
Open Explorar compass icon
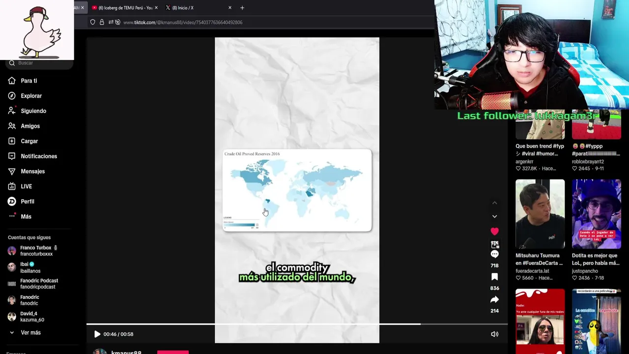[x=12, y=96]
